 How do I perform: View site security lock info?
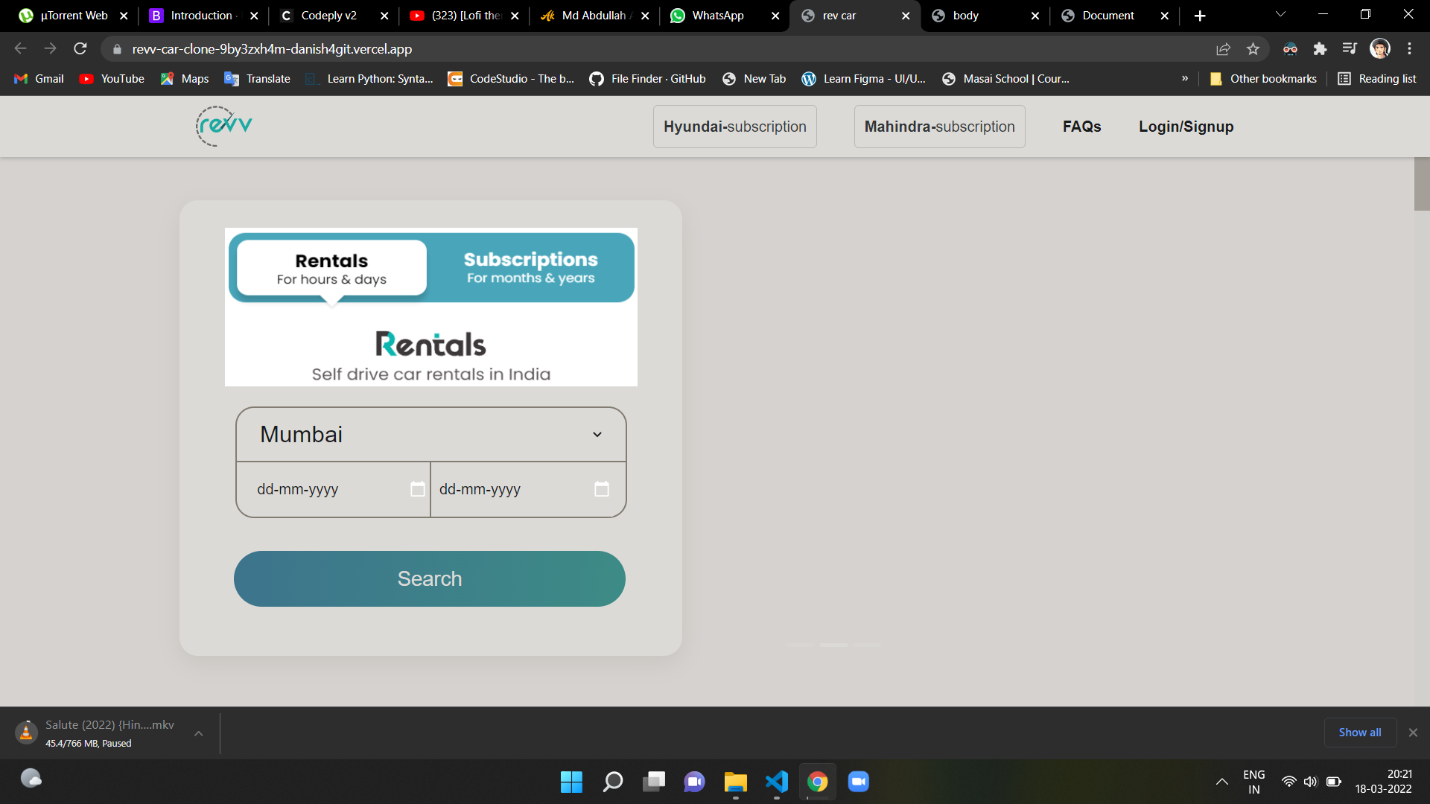click(x=117, y=49)
